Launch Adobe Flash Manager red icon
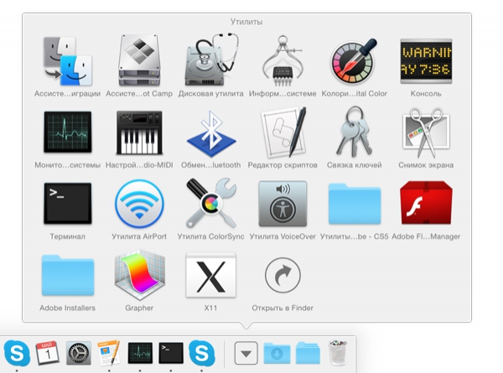Image resolution: width=503 pixels, height=373 pixels. pyautogui.click(x=426, y=203)
